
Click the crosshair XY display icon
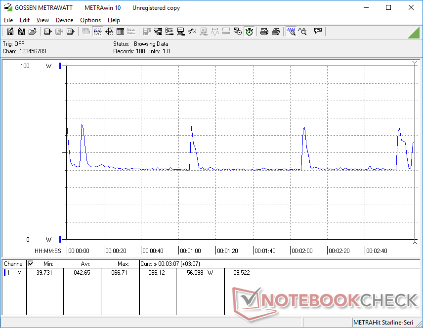point(109,32)
